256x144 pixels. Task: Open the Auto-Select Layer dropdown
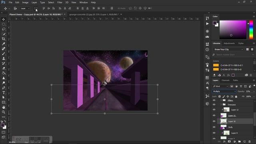25,8
